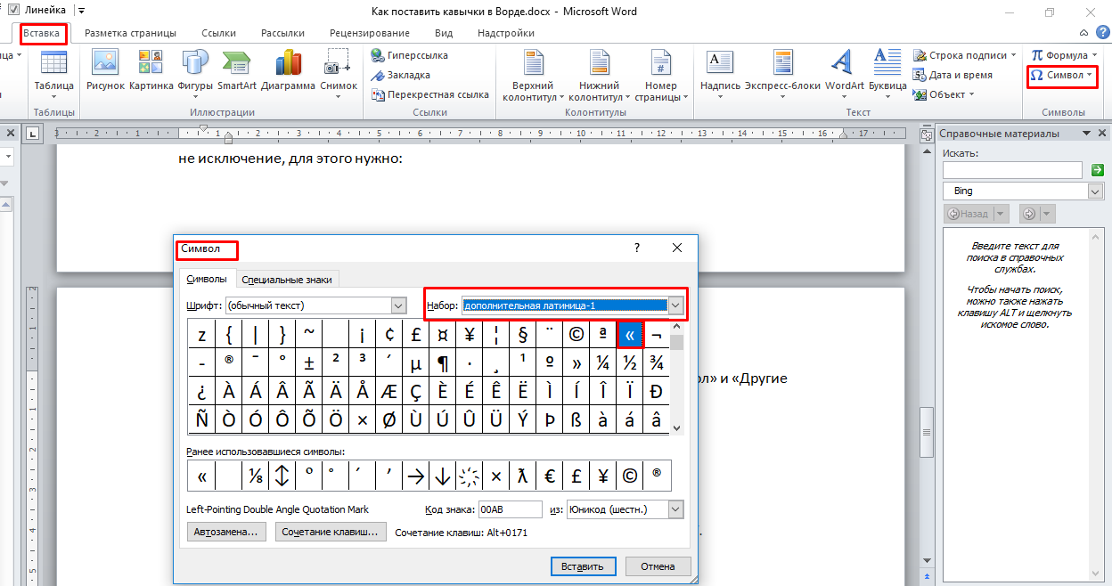The height and width of the screenshot is (586, 1112).
Task: Switch to the Вставка ribbon tab
Action: [43, 33]
